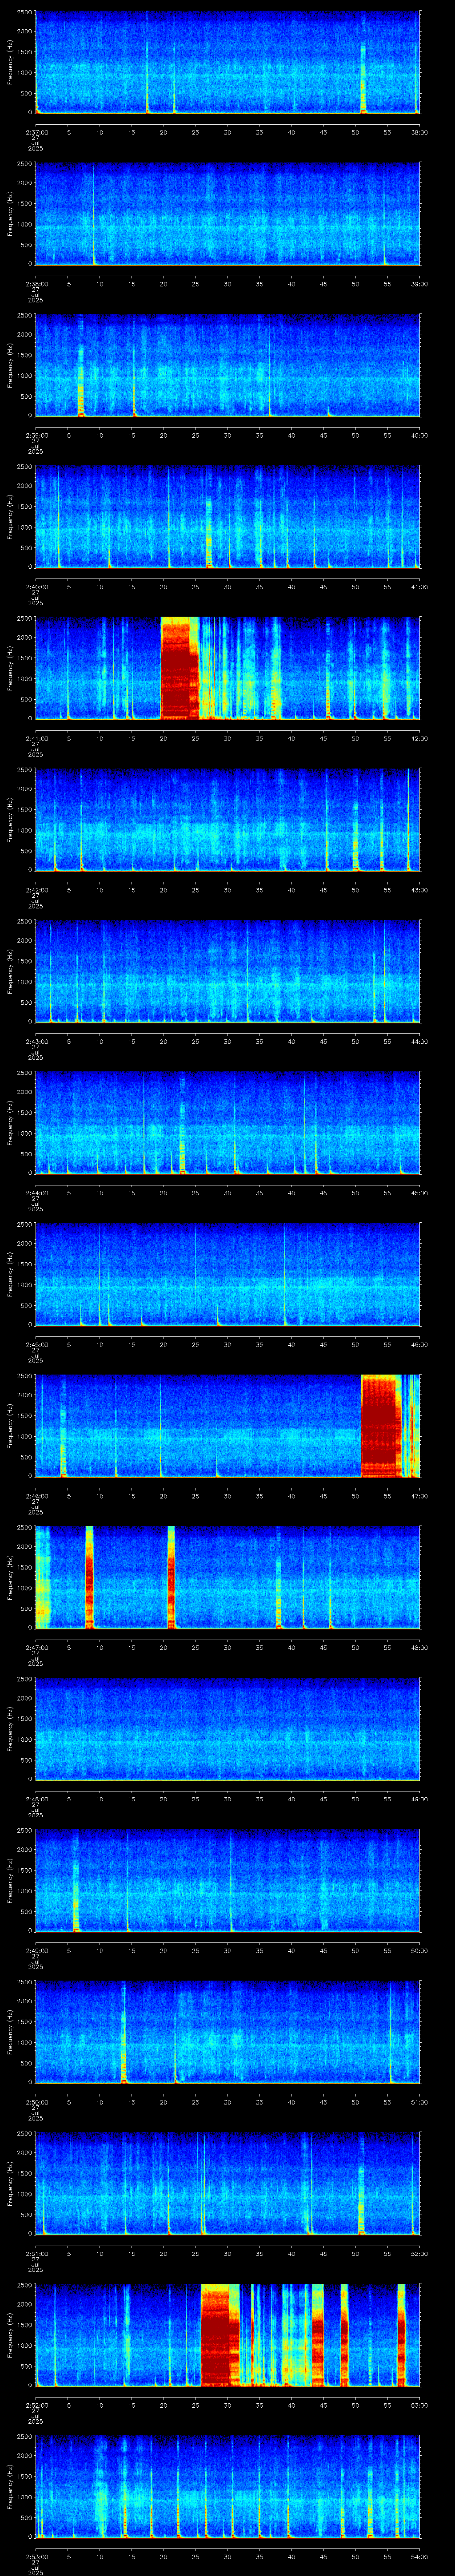Viewport: 455px width, 2576px height.
Task: Open the spectrogram panel starting at 2:44:00
Action: [228, 1123]
